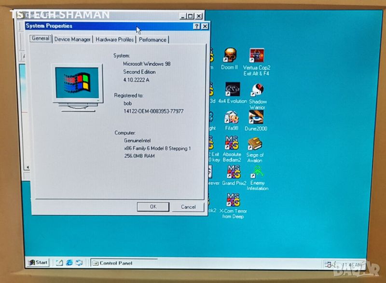
Task: Click the System Properties help question button
Action: coord(196,26)
